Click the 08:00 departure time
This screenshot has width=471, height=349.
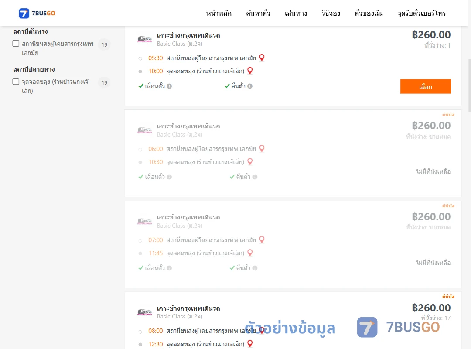coord(156,331)
